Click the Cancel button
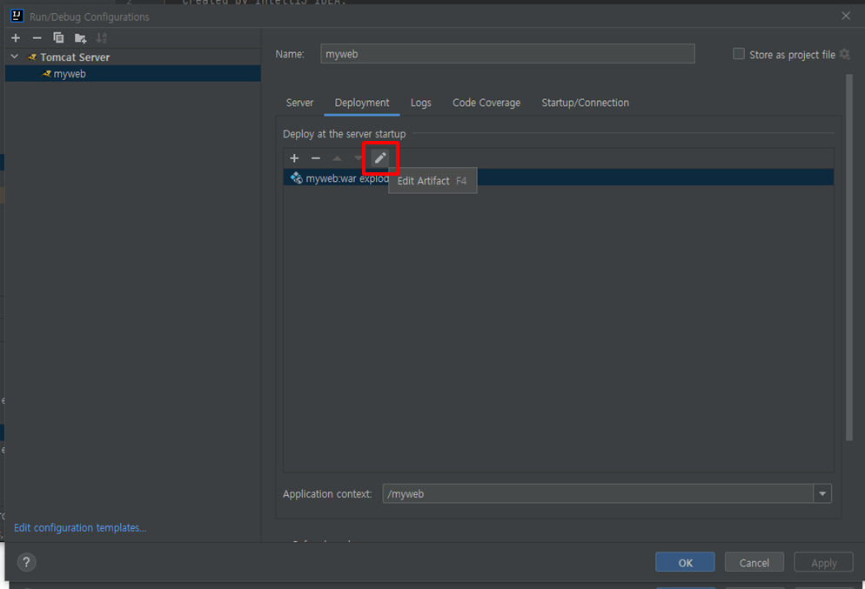 (x=754, y=563)
